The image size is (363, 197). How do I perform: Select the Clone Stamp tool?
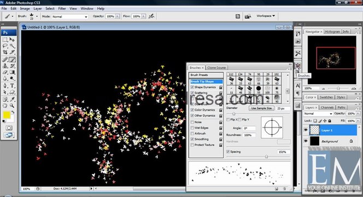pyautogui.click(x=5, y=66)
